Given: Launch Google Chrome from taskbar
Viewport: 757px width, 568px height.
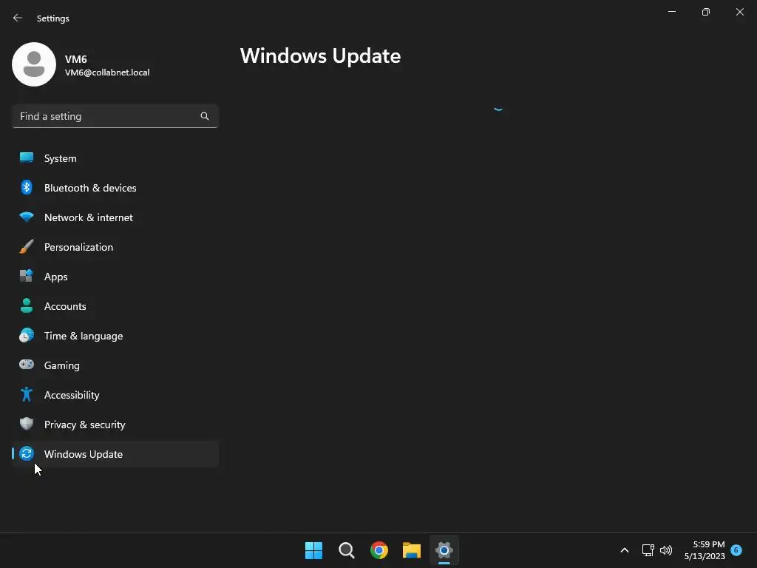Looking at the screenshot, I should (379, 550).
